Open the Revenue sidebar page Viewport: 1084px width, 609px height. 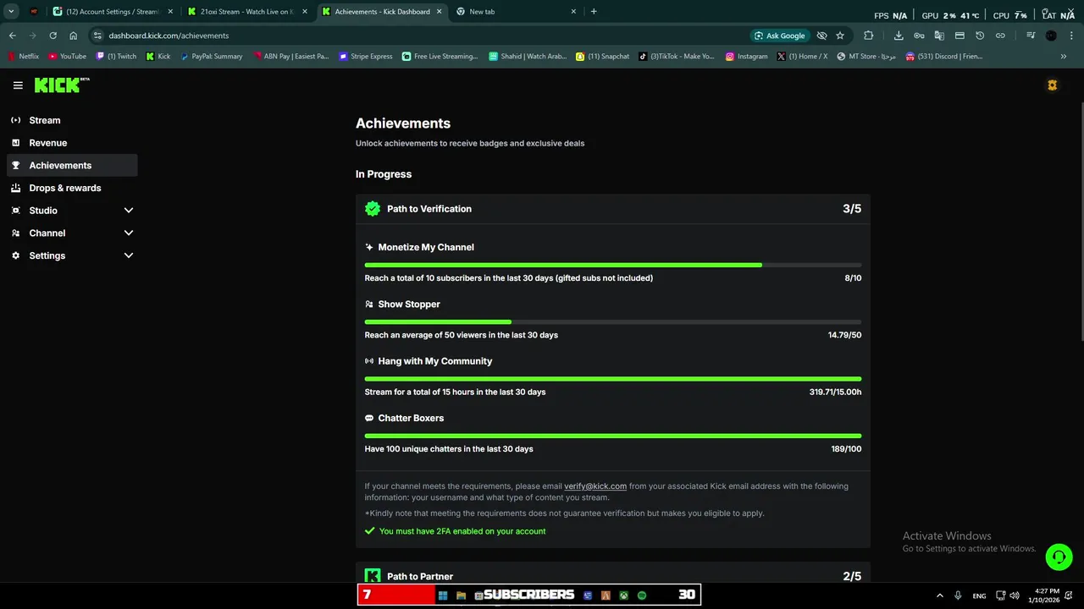72,143
